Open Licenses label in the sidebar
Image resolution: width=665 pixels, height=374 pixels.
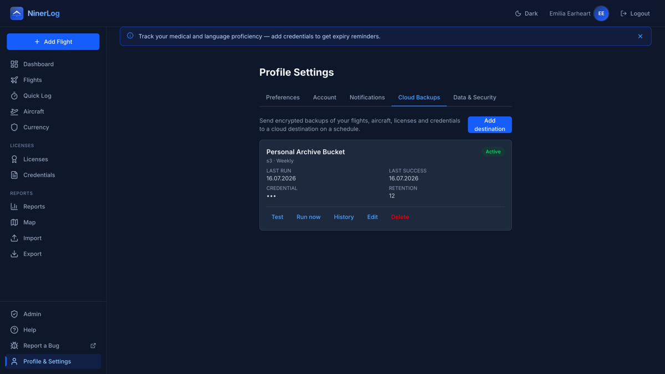click(x=35, y=159)
